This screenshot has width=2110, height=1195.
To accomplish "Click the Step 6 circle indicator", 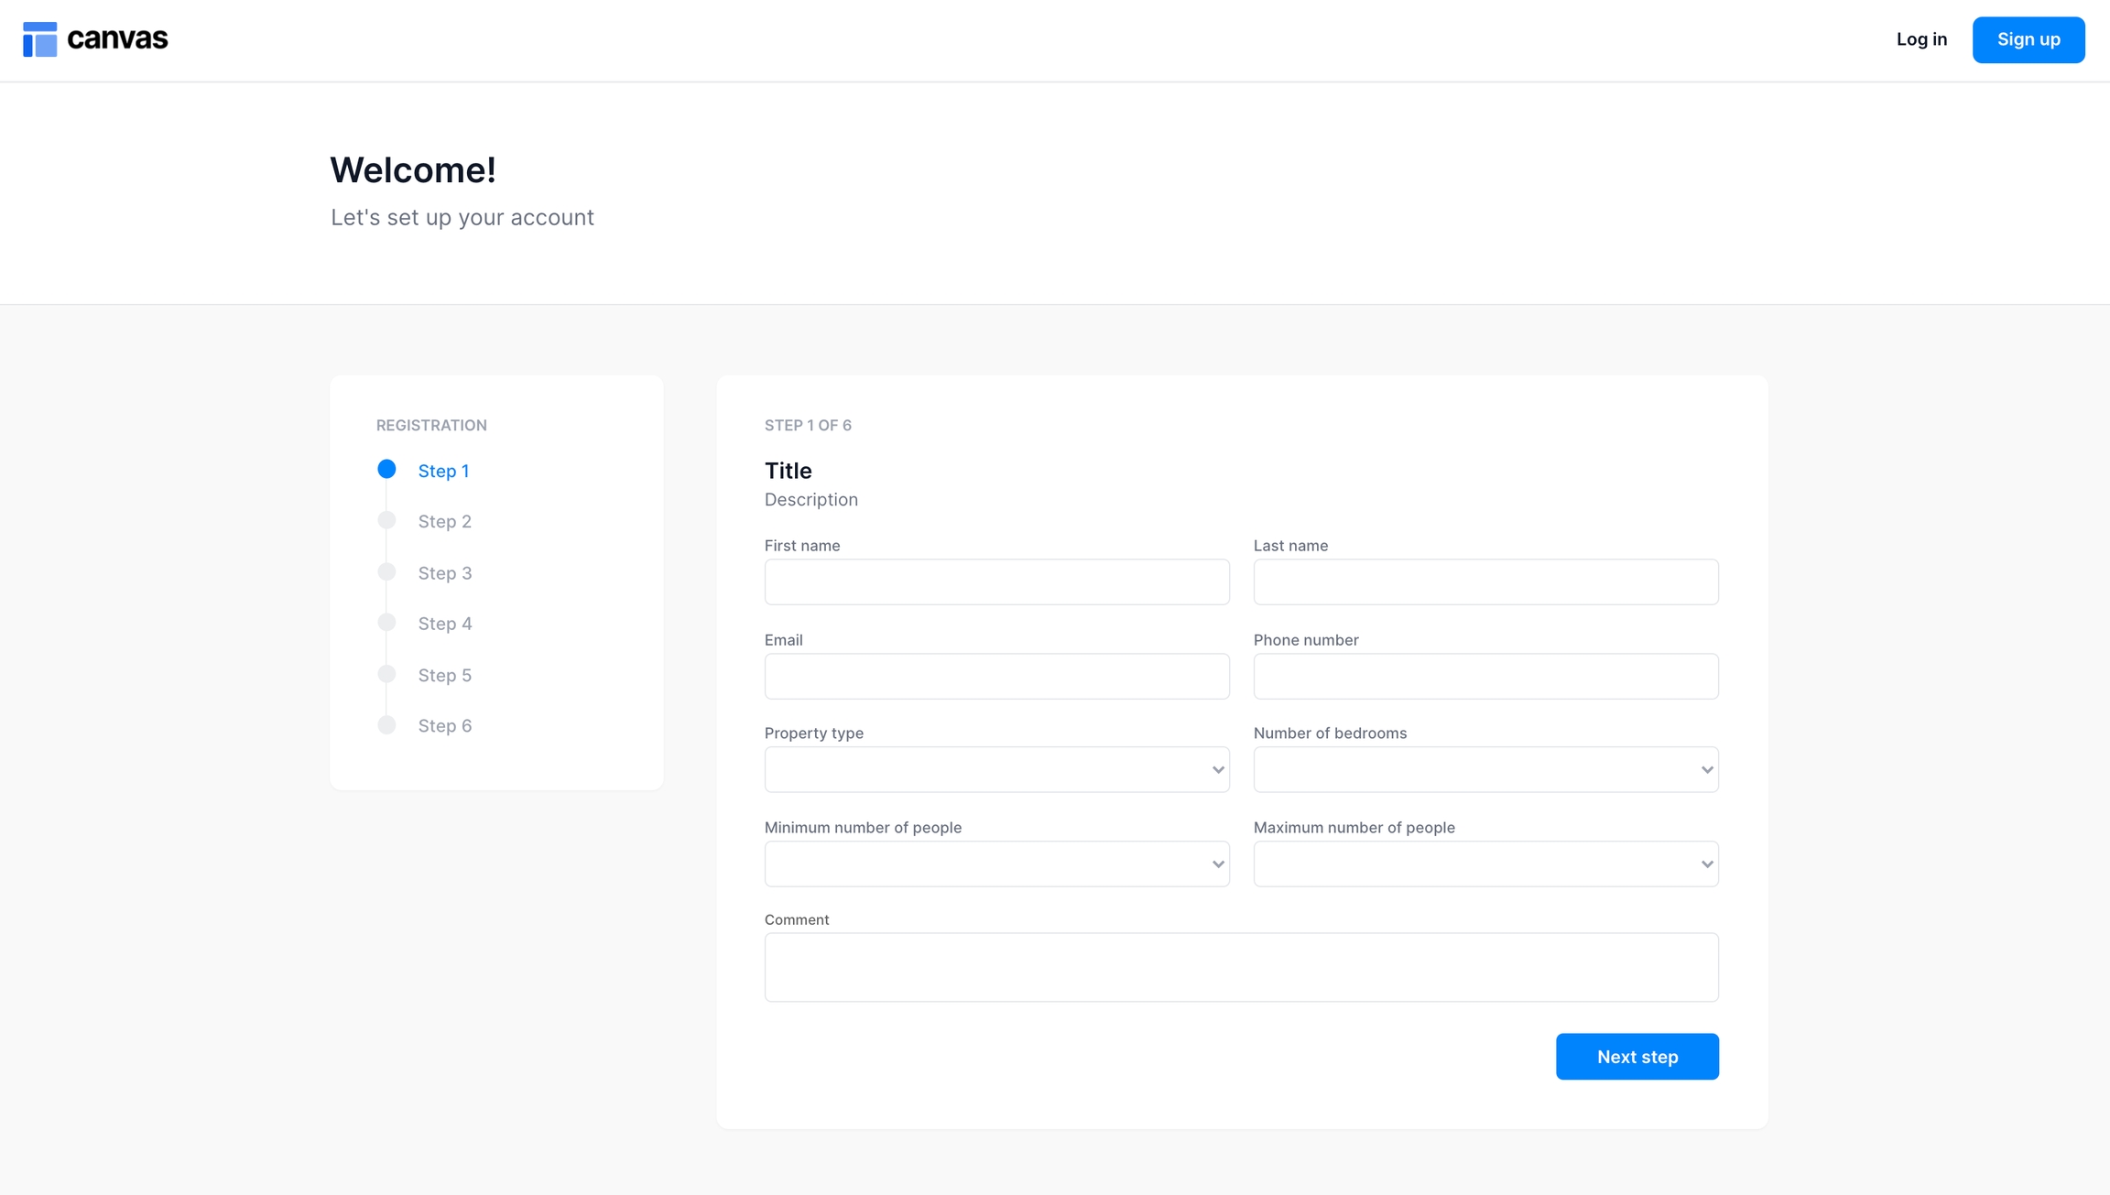I will (x=386, y=725).
